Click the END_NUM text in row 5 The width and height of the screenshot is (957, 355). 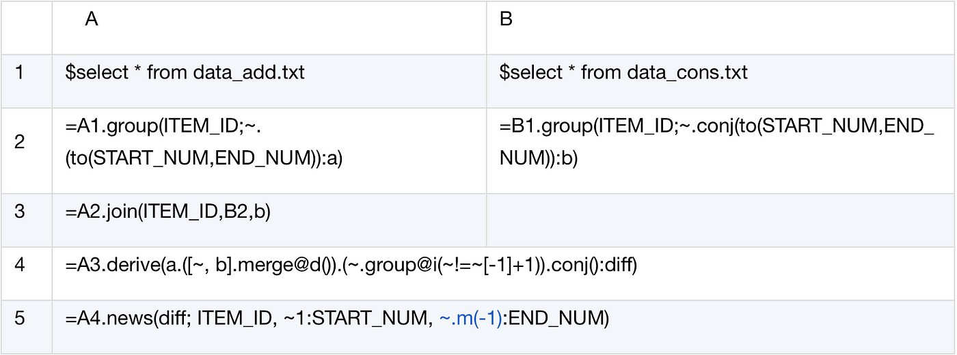pyautogui.click(x=555, y=319)
